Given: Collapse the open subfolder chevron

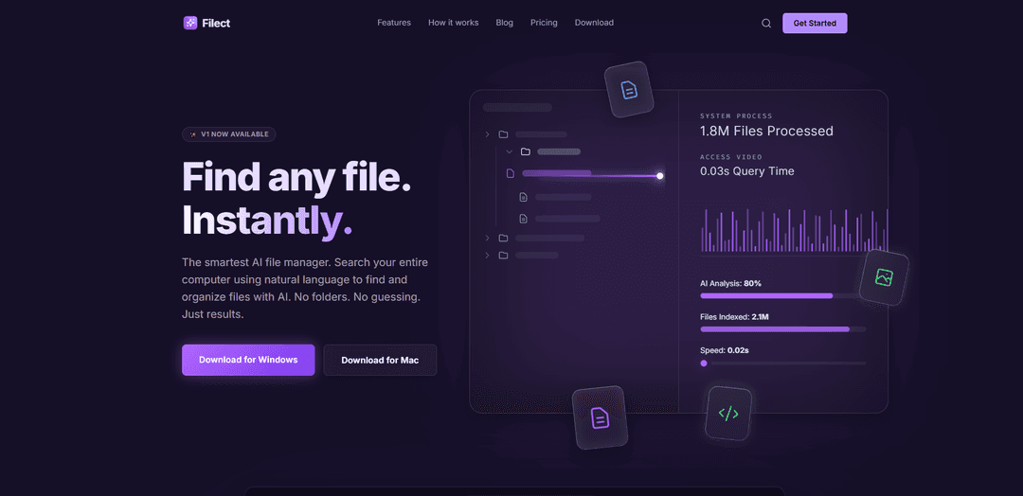Looking at the screenshot, I should (x=509, y=151).
